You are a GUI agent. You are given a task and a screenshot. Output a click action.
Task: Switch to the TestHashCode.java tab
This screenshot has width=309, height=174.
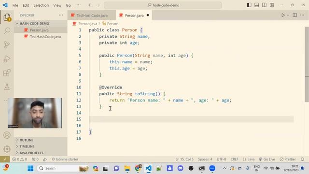(92, 15)
